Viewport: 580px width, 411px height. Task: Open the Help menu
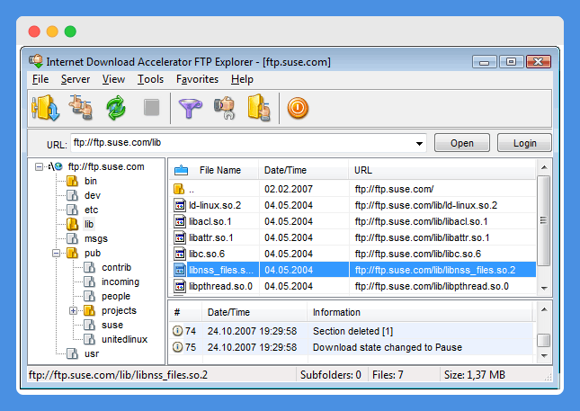[x=242, y=79]
